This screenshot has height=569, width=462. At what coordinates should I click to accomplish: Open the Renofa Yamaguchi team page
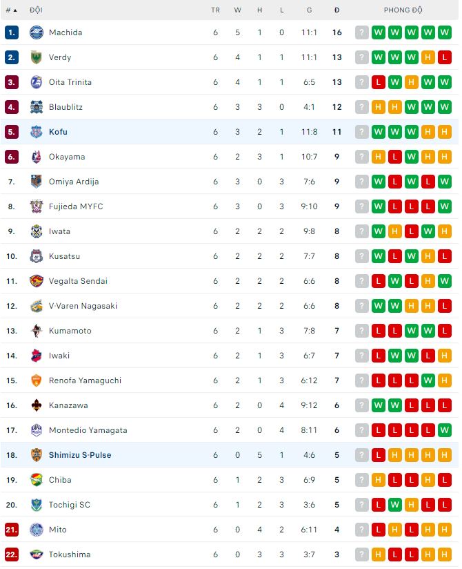click(x=85, y=380)
